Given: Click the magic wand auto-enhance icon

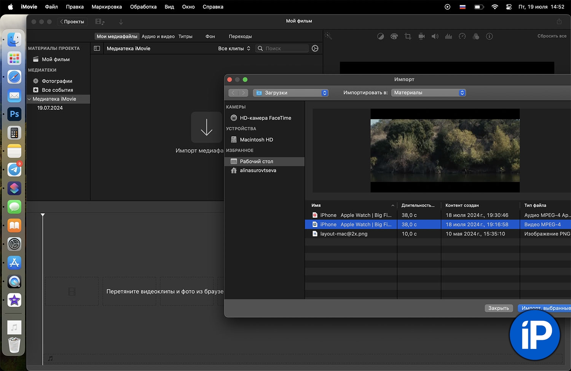Looking at the screenshot, I should pyautogui.click(x=328, y=36).
